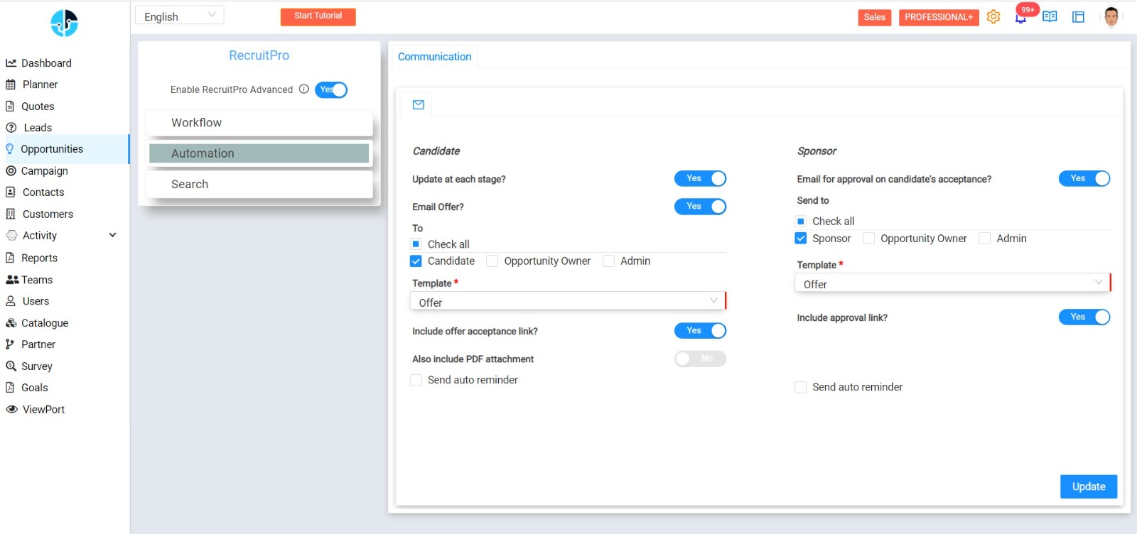The image size is (1137, 534).
Task: Check Admin under Sponsor section
Action: pyautogui.click(x=984, y=239)
